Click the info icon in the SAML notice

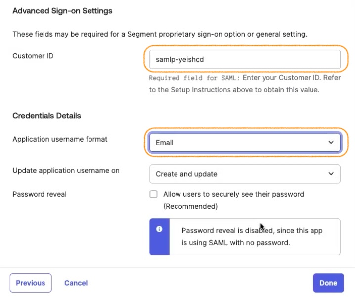pyautogui.click(x=159, y=229)
